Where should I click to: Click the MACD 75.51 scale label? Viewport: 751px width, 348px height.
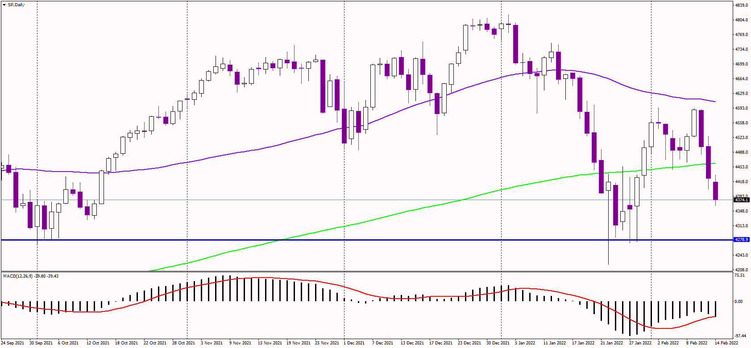tap(740, 275)
